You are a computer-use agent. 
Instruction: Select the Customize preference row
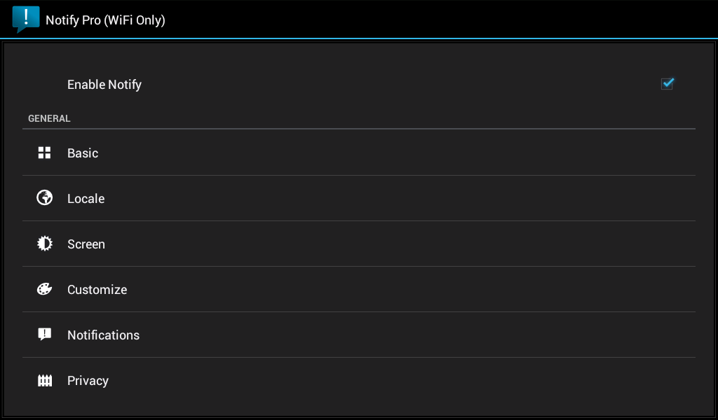pos(359,289)
